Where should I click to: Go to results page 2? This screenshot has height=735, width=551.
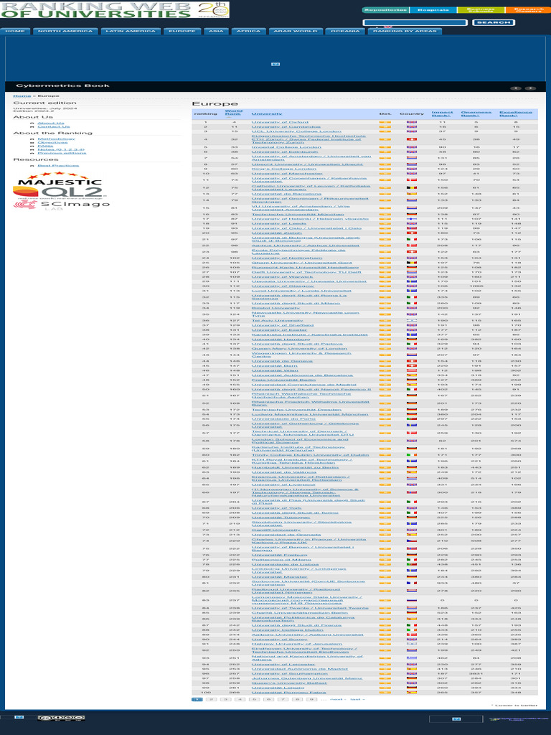[x=212, y=699]
